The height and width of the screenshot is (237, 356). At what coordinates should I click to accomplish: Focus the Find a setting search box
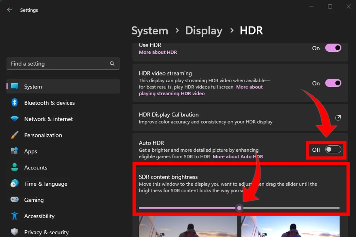63,64
